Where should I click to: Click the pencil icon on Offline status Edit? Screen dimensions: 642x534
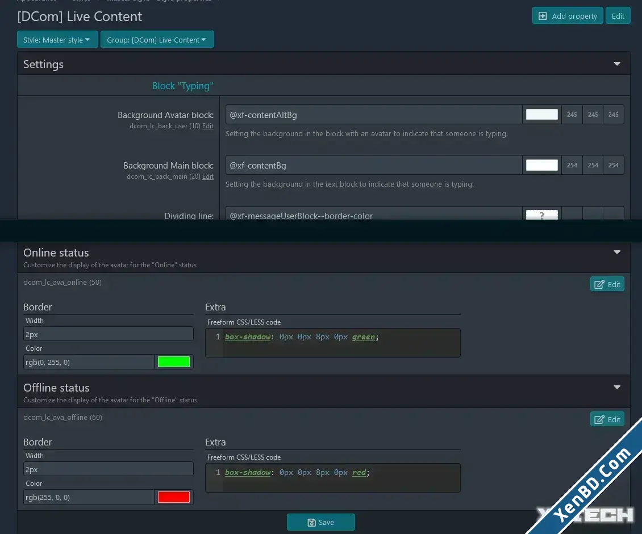pos(599,419)
